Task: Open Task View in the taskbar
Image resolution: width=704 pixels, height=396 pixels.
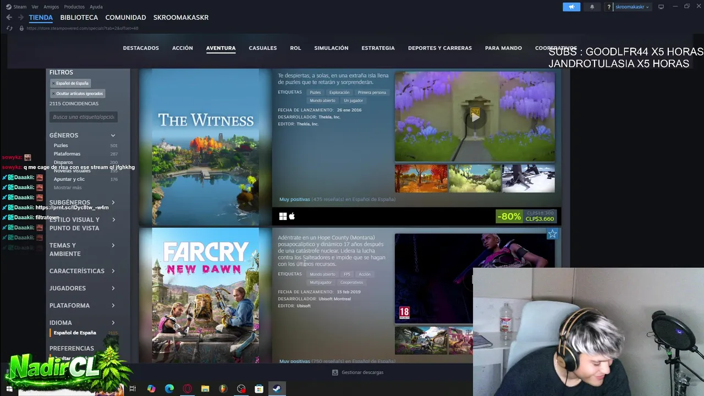Action: click(133, 389)
